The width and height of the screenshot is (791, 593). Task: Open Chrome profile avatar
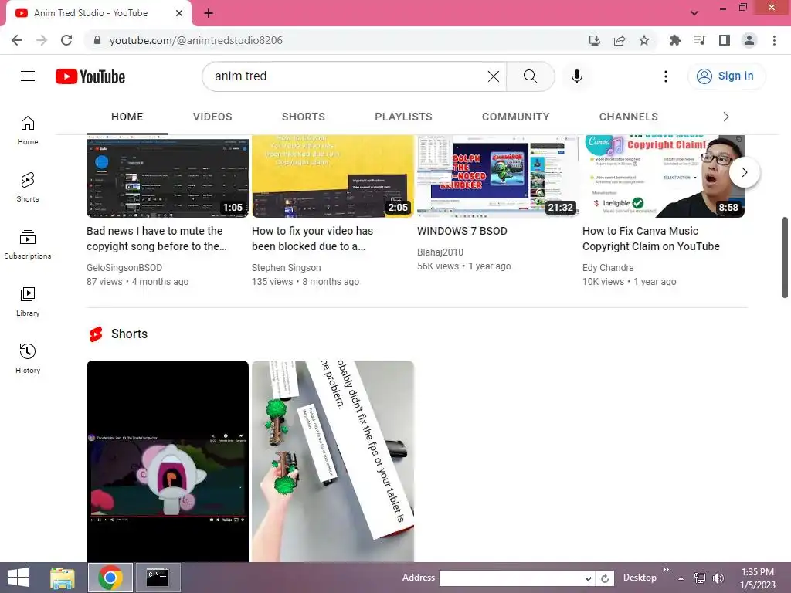point(749,40)
